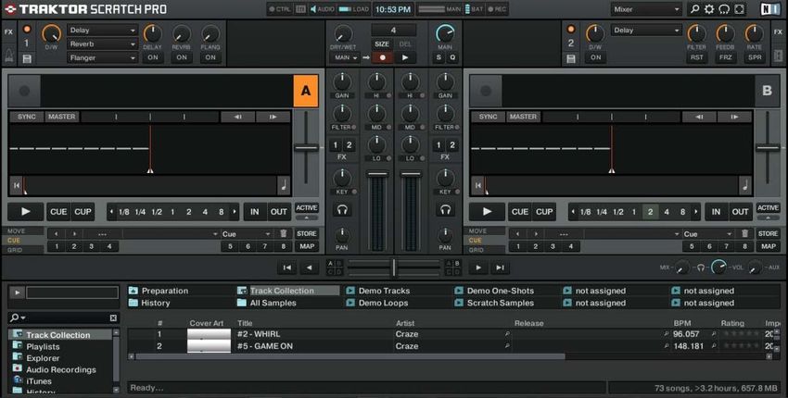Click the crossfader handle
This screenshot has width=788, height=398.
click(393, 267)
